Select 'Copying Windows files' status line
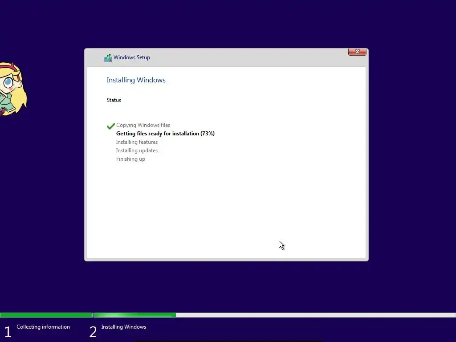This screenshot has height=342, width=456. (x=143, y=125)
